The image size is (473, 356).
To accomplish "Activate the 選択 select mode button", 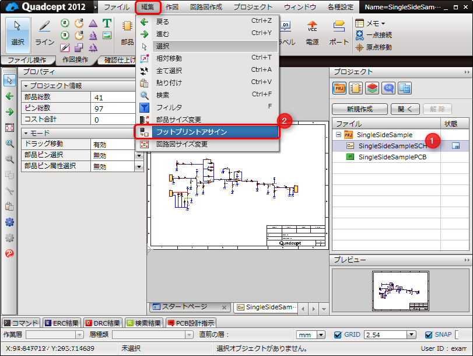I will [17, 34].
